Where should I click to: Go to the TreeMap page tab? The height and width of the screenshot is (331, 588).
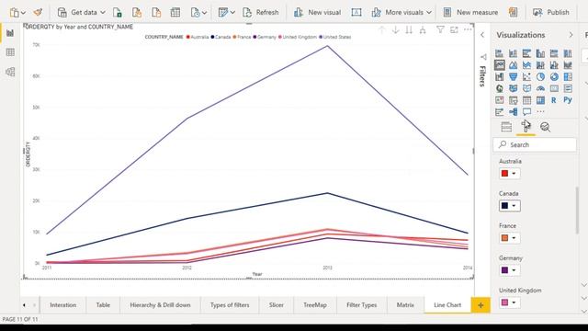(x=315, y=305)
